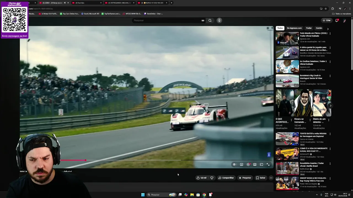The width and height of the screenshot is (353, 198).
Task: Toggle autoplay switch in player controls
Action: (x=234, y=164)
